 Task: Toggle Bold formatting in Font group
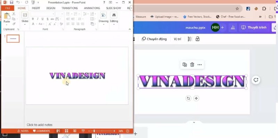tap(33, 19)
